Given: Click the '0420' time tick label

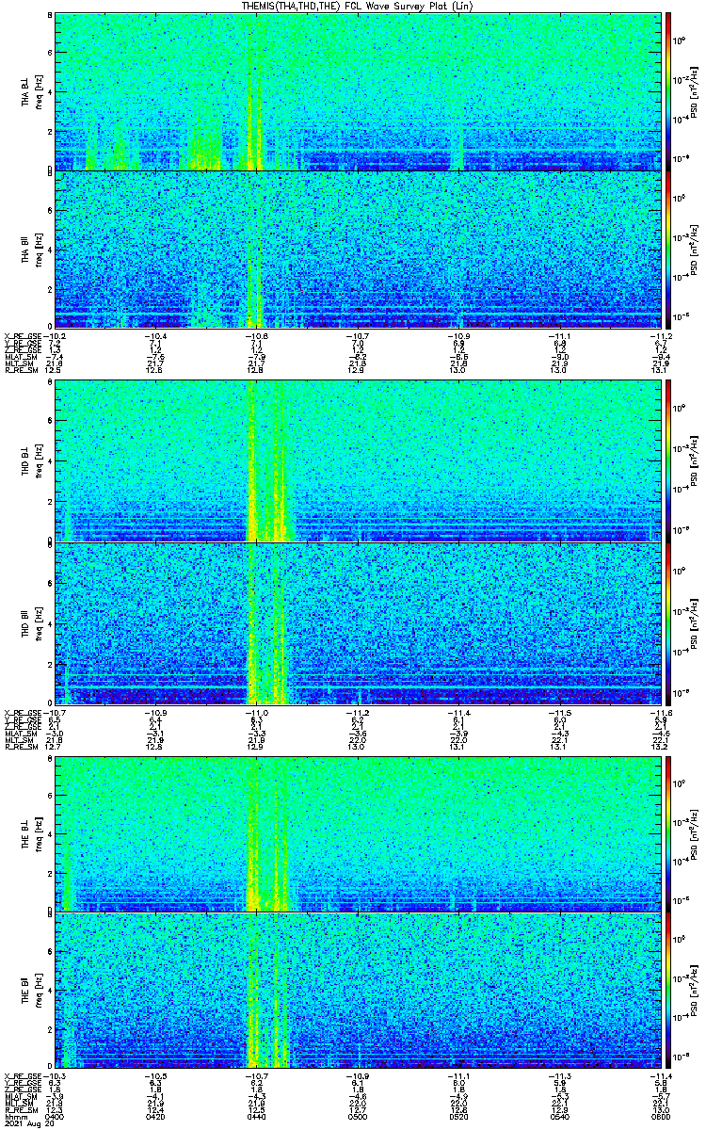Looking at the screenshot, I should 155,1116.
